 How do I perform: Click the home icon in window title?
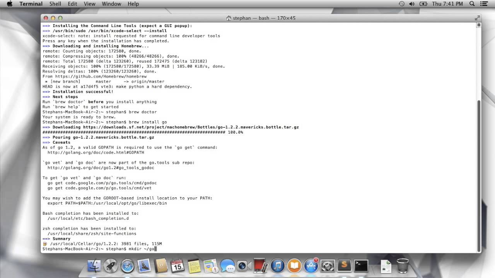pos(229,18)
